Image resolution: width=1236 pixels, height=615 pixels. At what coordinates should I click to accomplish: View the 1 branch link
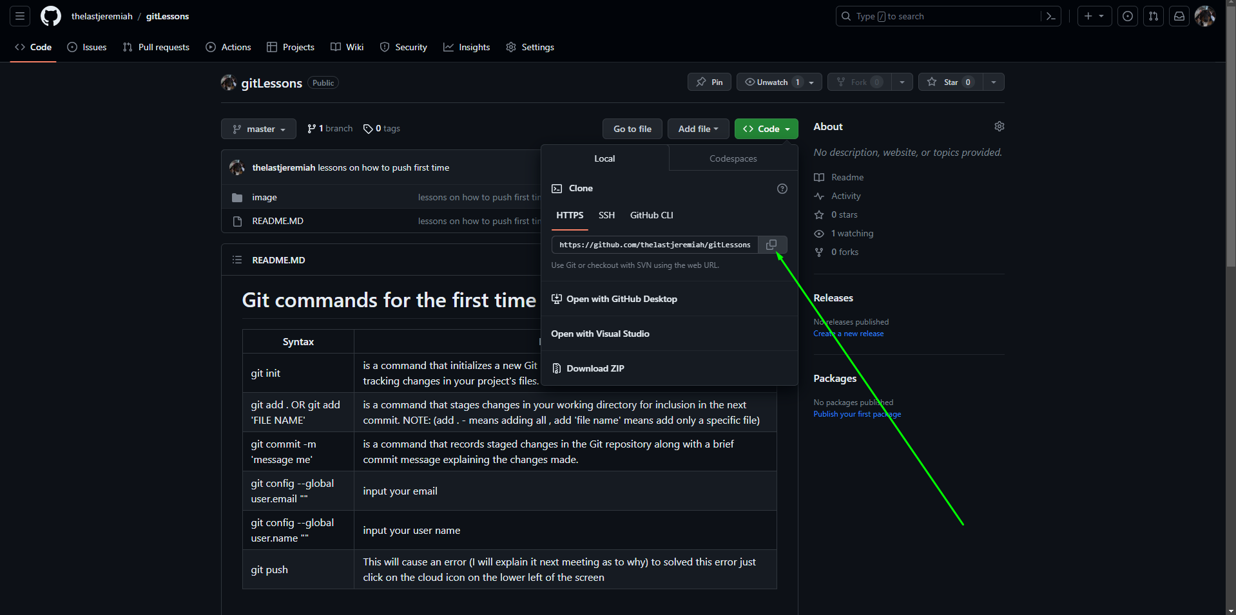pos(330,129)
